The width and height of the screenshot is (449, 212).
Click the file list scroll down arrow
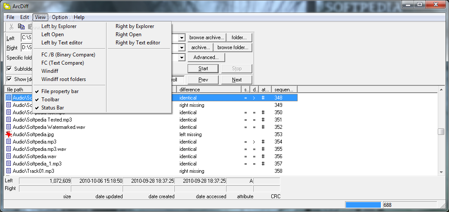point(441,172)
